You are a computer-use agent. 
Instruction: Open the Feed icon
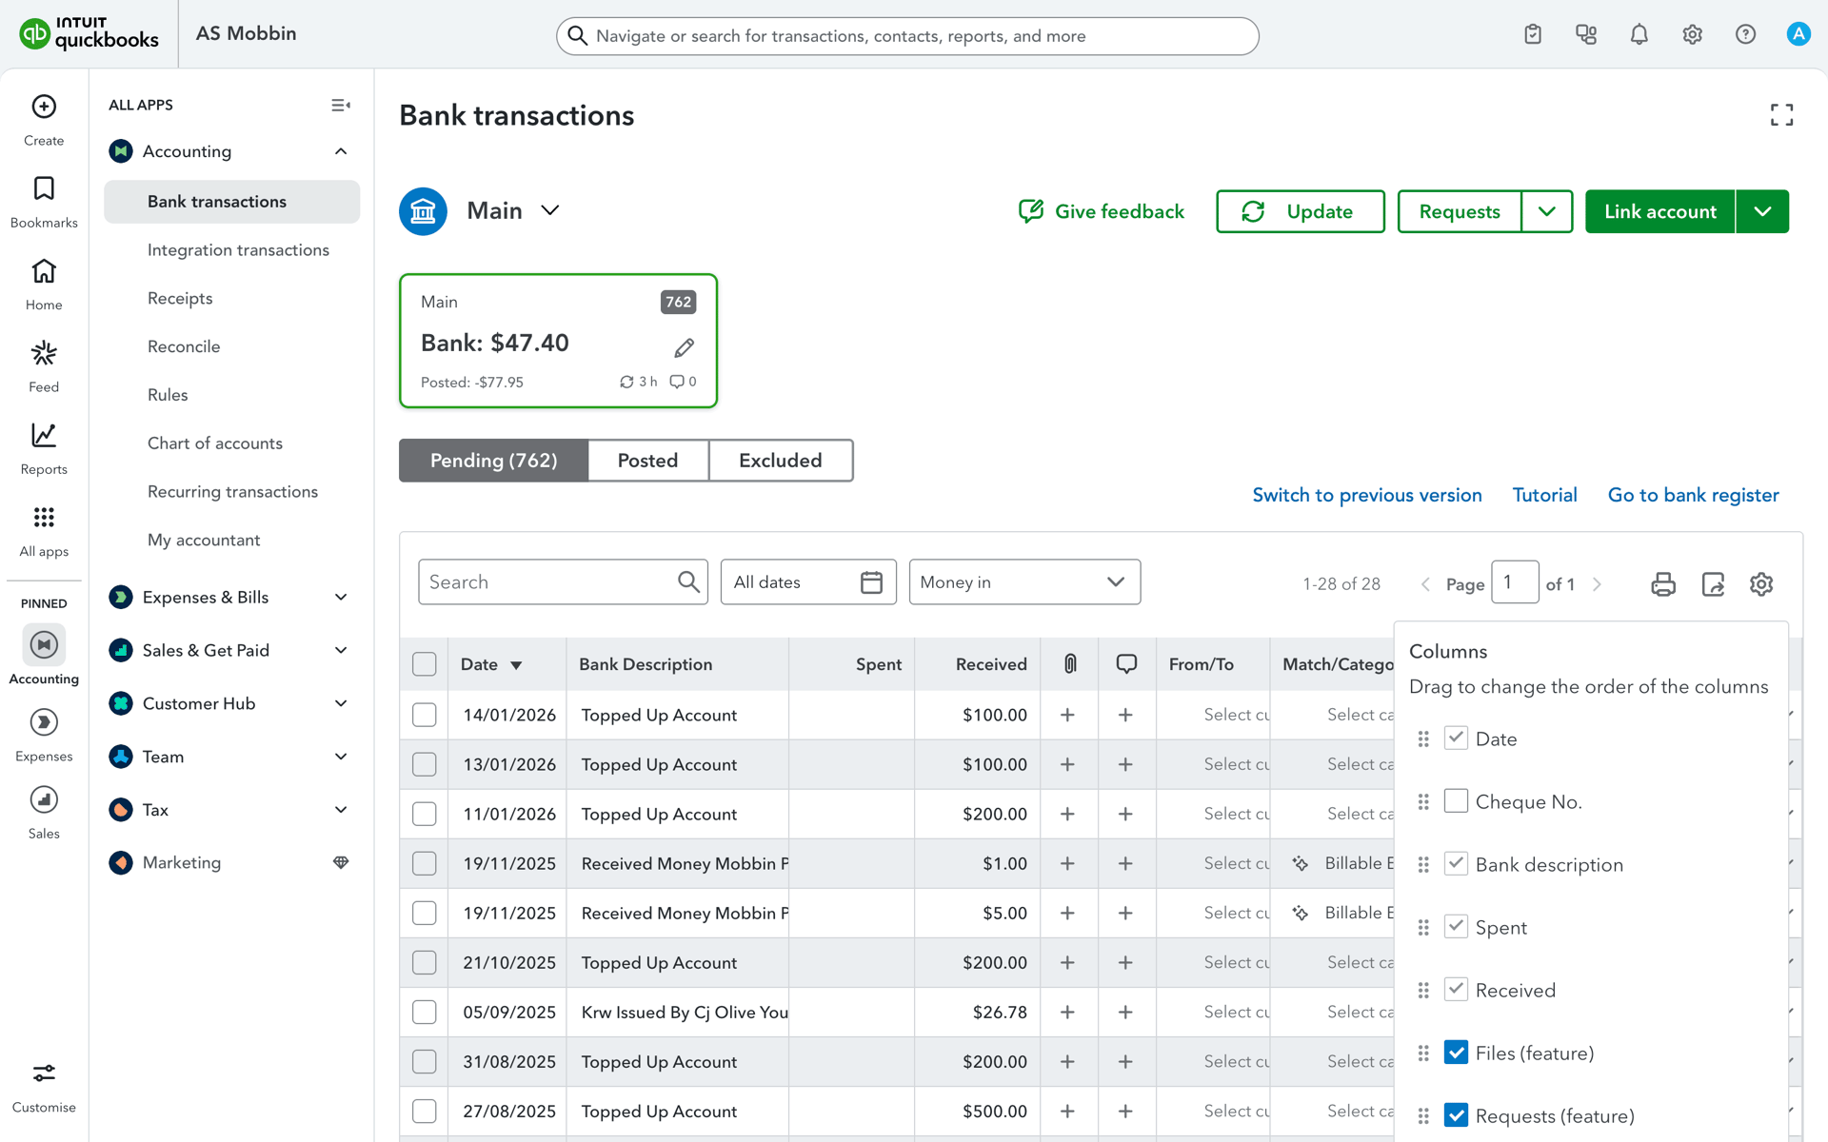(x=44, y=353)
